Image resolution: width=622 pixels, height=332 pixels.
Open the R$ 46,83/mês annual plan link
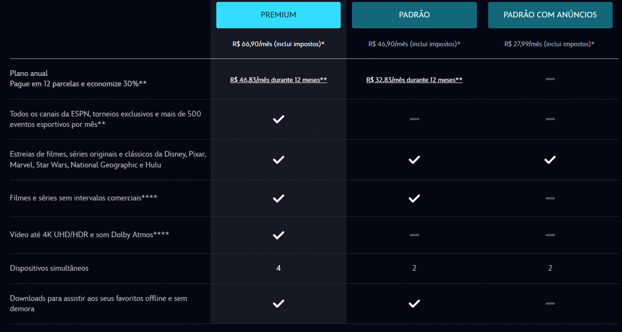(x=278, y=80)
